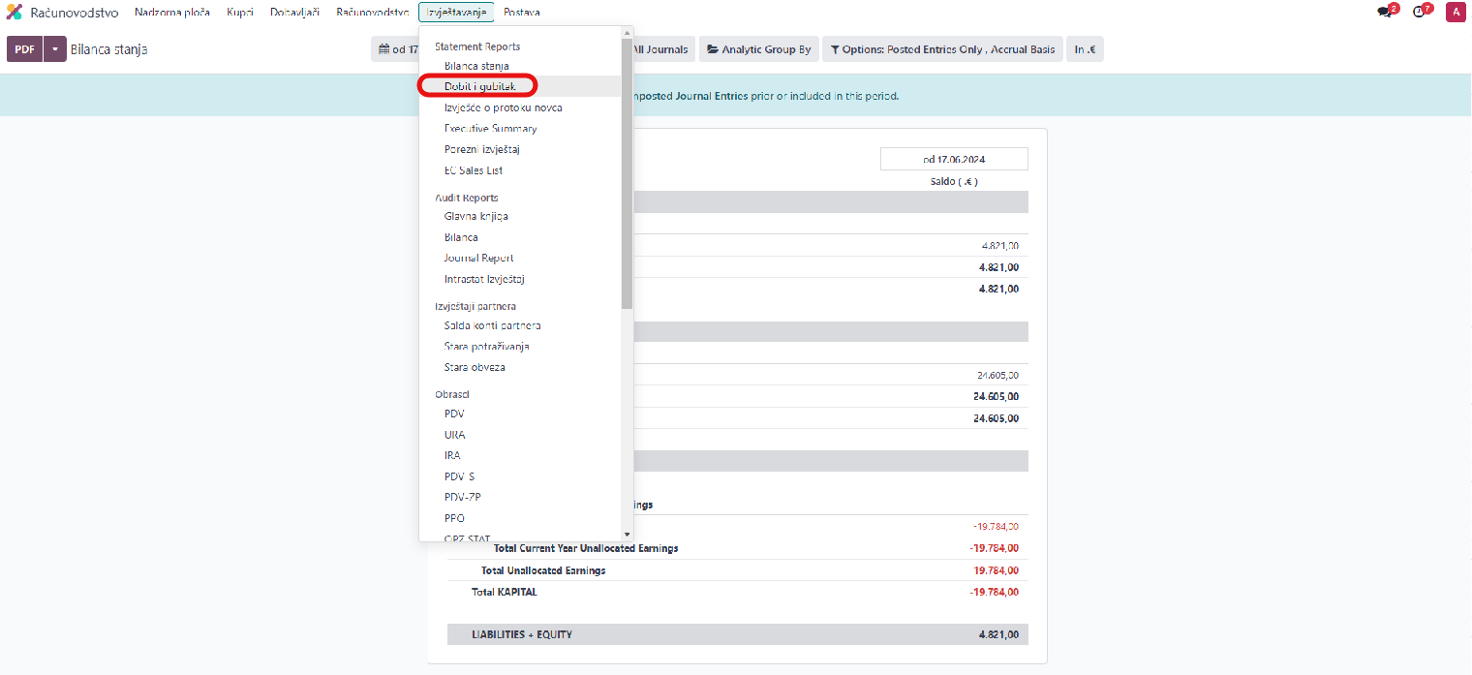Open the 'Postava' configuration menu
Screen dimensions: 1472x675
(521, 13)
